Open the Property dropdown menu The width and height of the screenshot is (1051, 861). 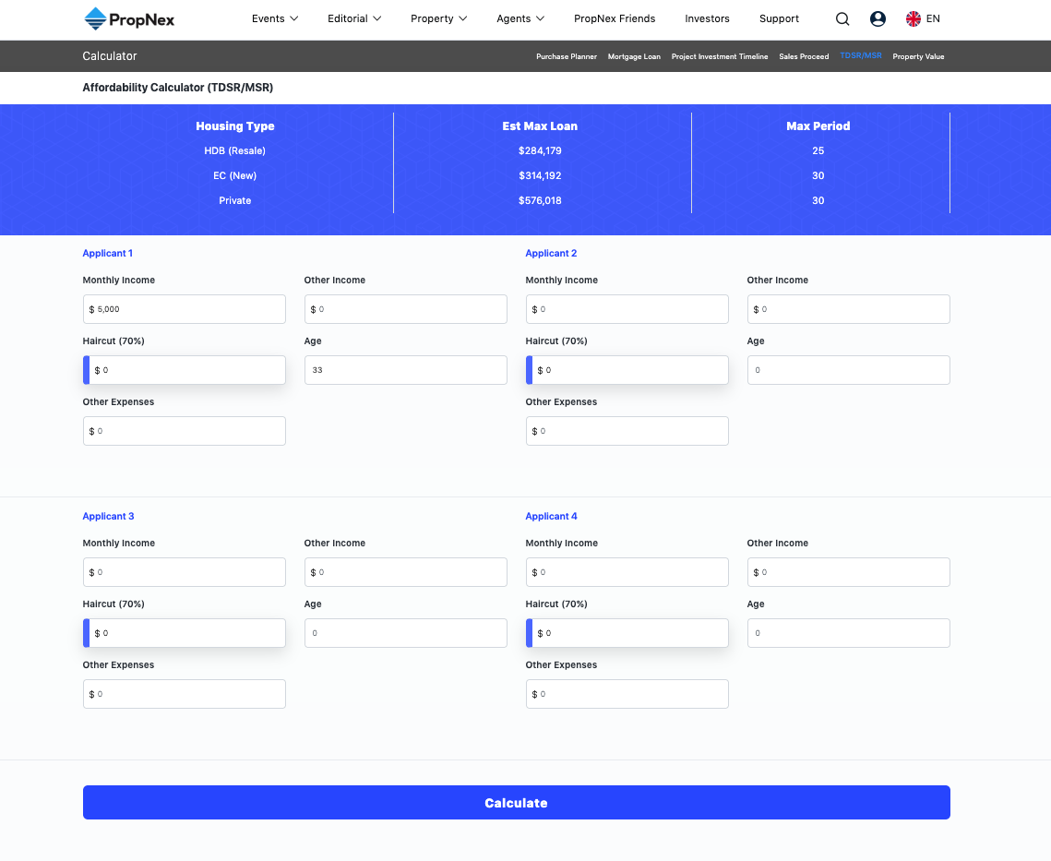click(x=439, y=18)
